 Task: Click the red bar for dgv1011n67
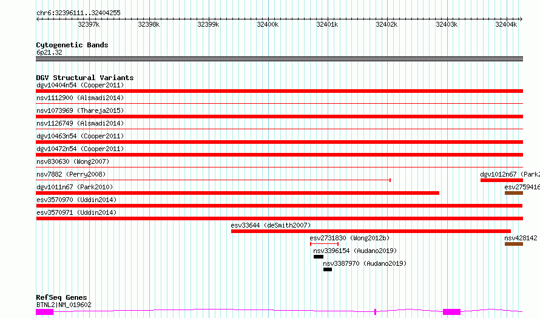click(x=238, y=193)
